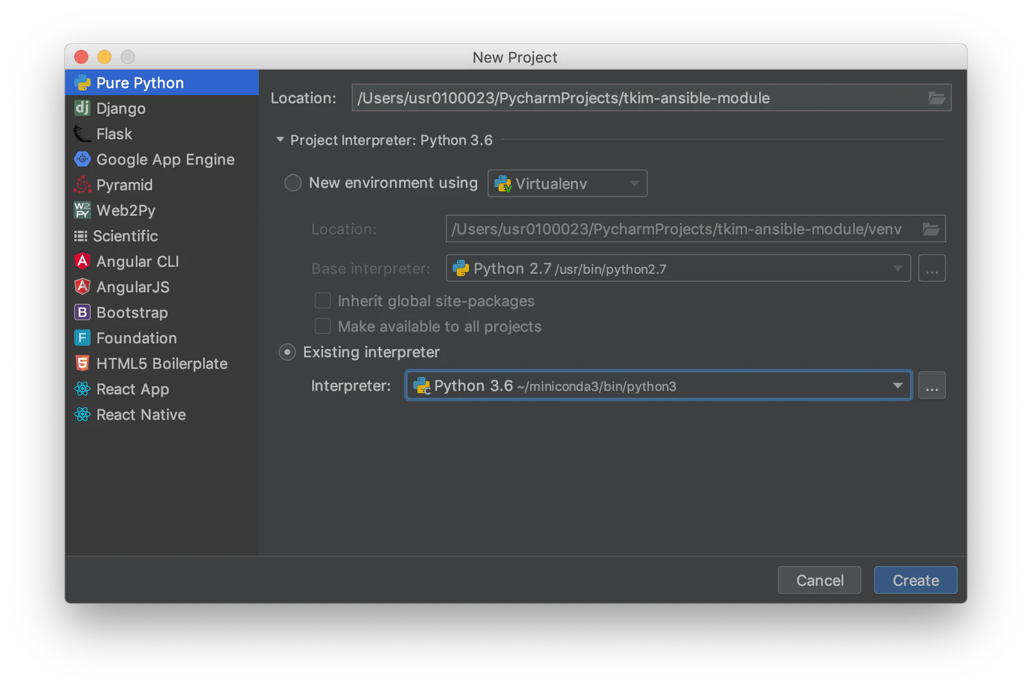Image resolution: width=1032 pixels, height=689 pixels.
Task: Select the Foundation project type
Action: coord(162,338)
